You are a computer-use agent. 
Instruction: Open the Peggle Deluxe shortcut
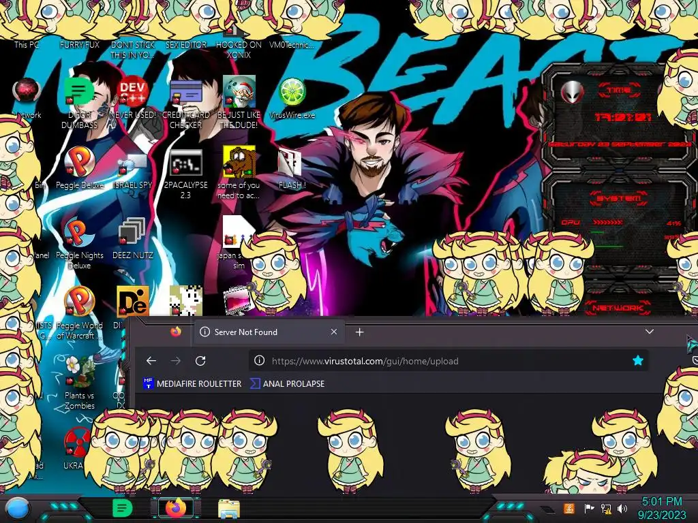(79, 162)
